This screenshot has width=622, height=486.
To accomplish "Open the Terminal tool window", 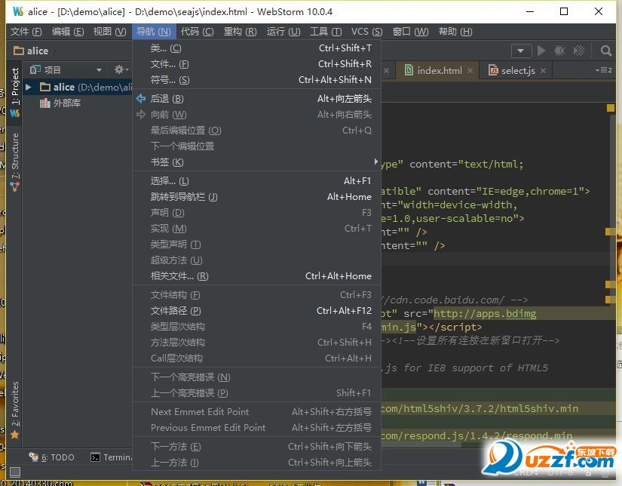I will coord(112,457).
